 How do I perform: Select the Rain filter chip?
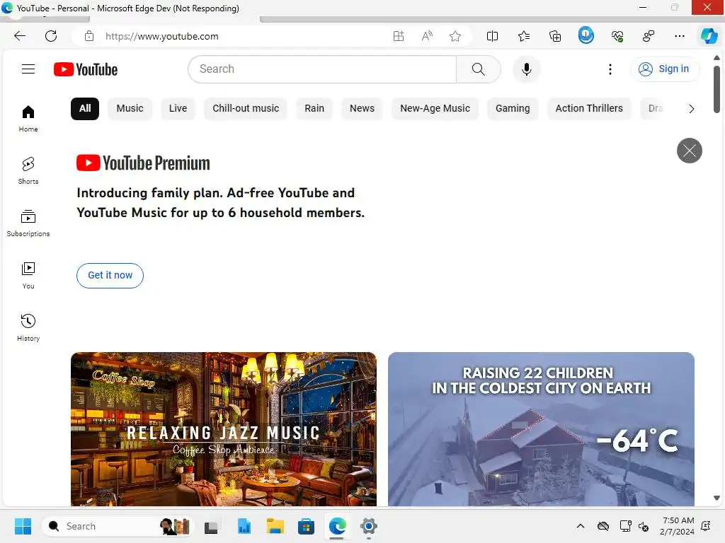pyautogui.click(x=314, y=108)
